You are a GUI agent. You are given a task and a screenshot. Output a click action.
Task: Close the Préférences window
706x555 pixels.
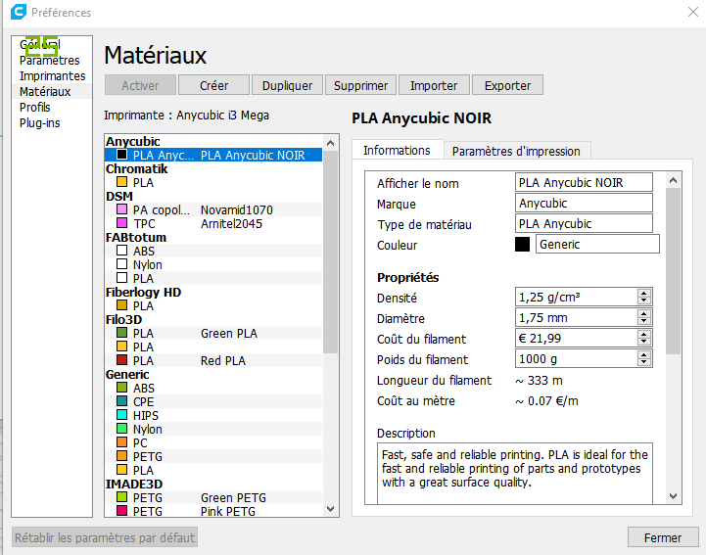(693, 12)
